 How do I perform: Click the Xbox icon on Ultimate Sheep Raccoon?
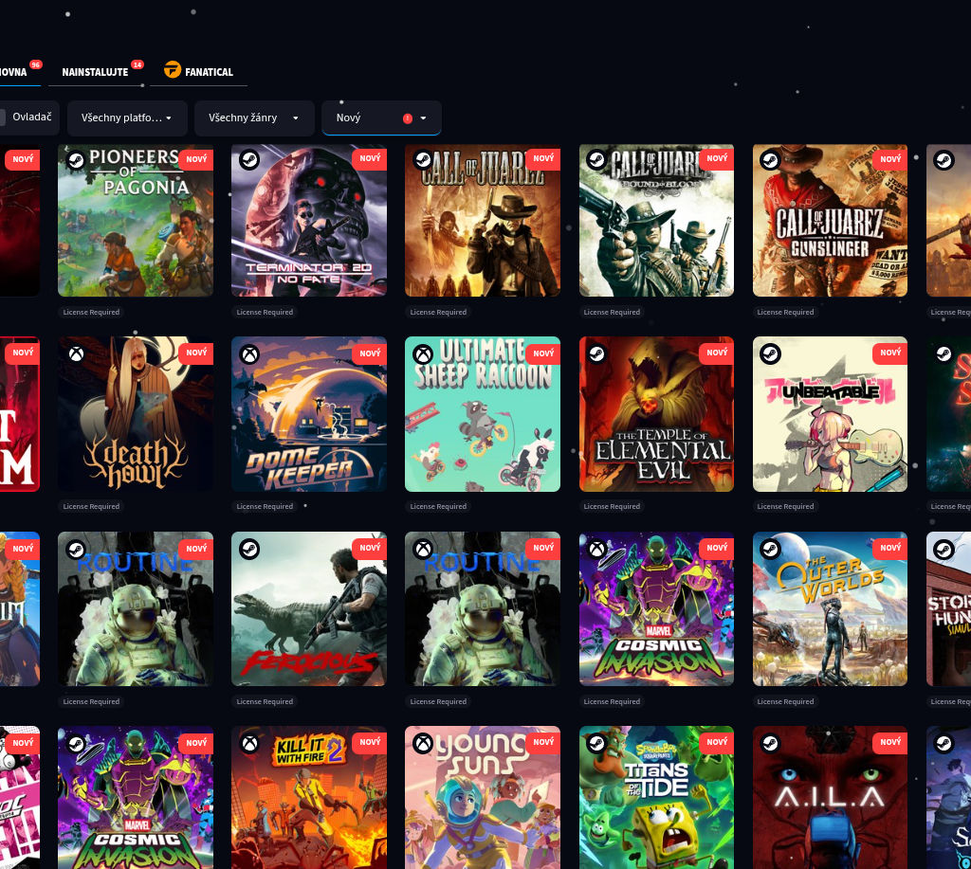pyautogui.click(x=422, y=354)
